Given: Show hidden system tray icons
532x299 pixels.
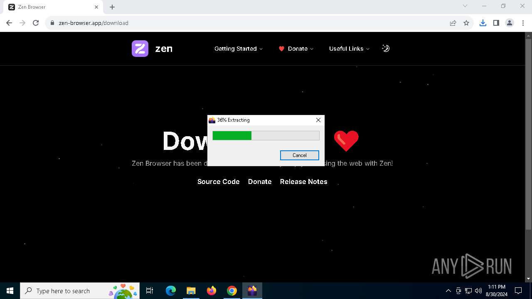Looking at the screenshot, I should tap(448, 291).
